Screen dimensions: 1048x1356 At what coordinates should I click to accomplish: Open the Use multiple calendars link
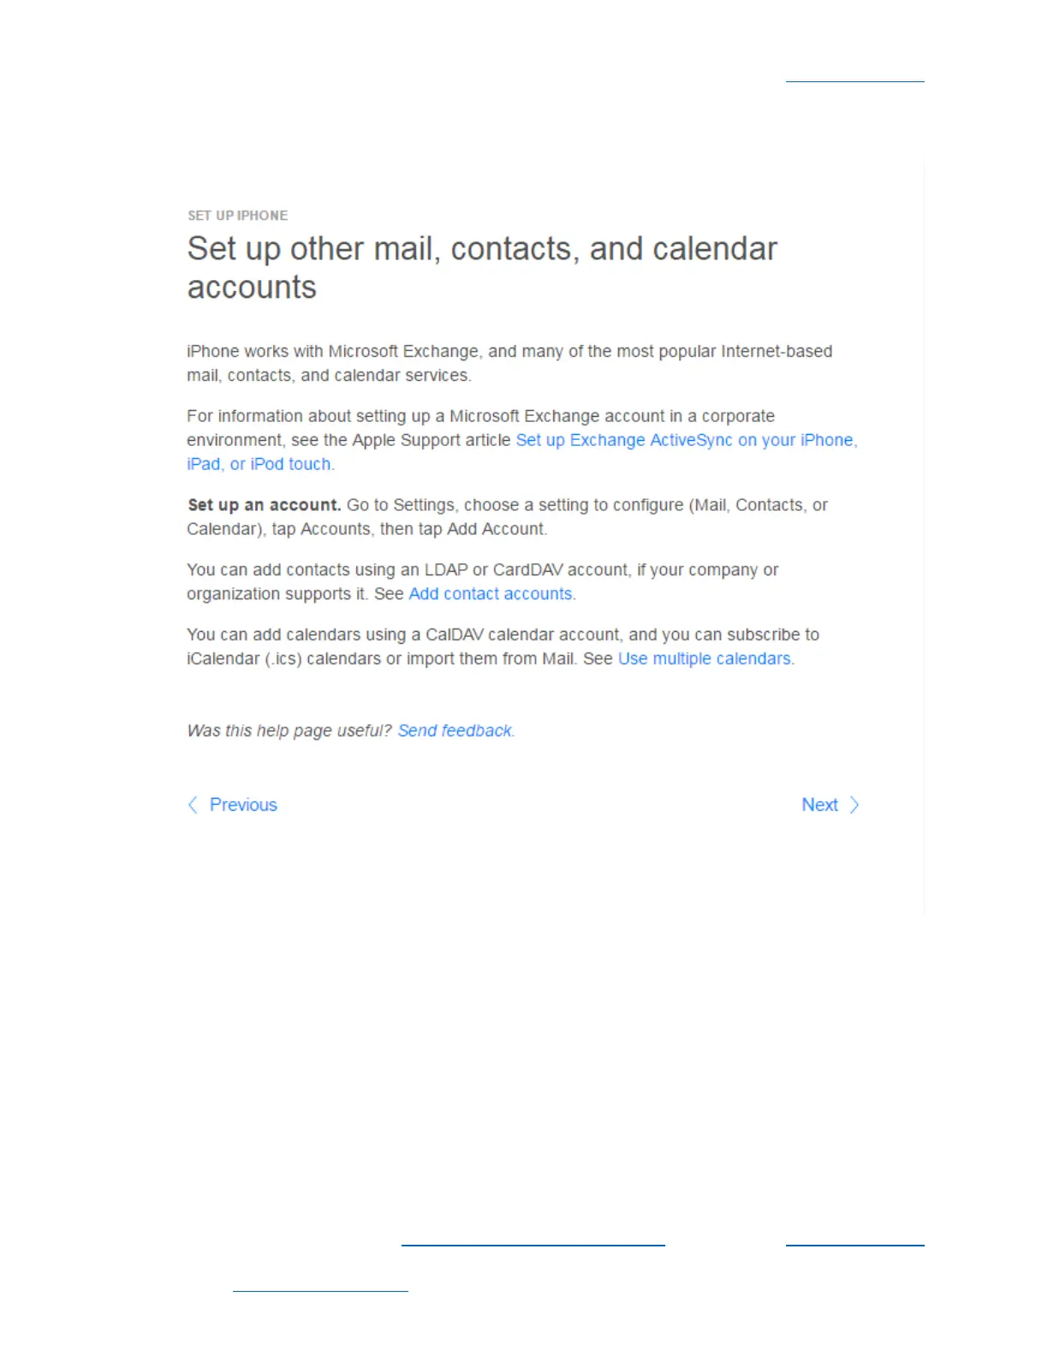(x=705, y=659)
